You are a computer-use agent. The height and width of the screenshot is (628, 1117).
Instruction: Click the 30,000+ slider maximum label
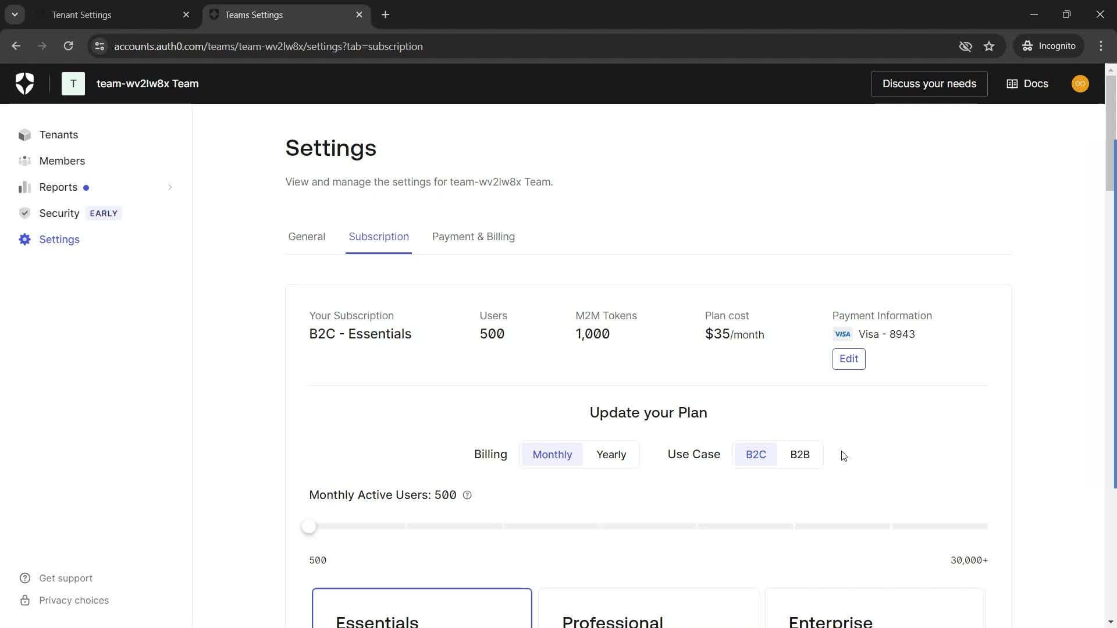(969, 561)
